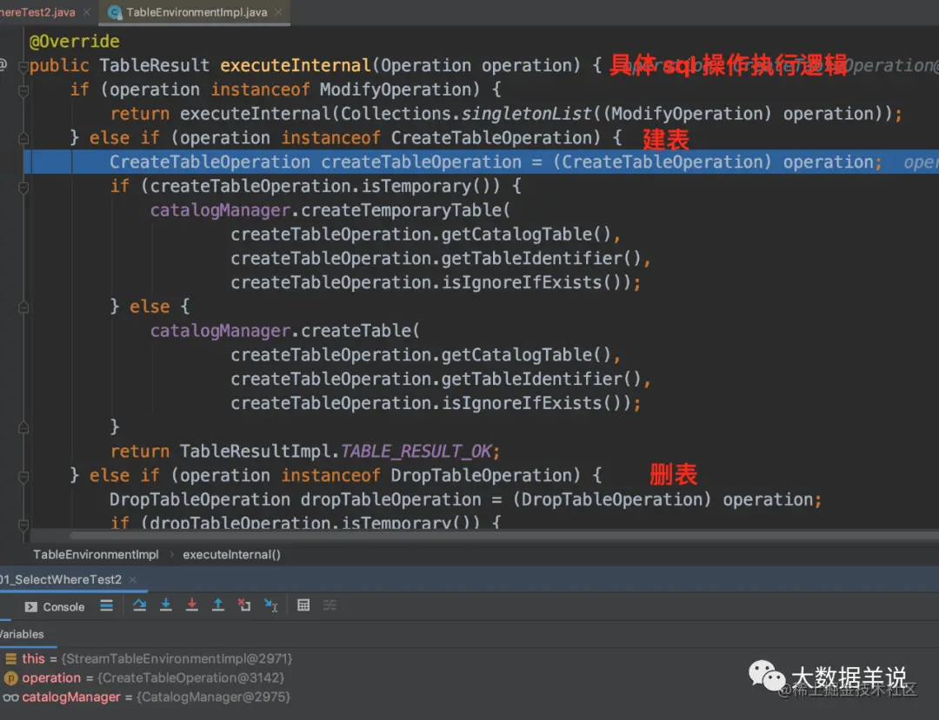Viewport: 939px width, 720px height.
Task: Click the parameter icon beside operation variable
Action: point(10,678)
